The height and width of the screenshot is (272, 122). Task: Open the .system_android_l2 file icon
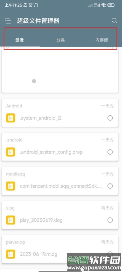pyautogui.click(x=10, y=118)
